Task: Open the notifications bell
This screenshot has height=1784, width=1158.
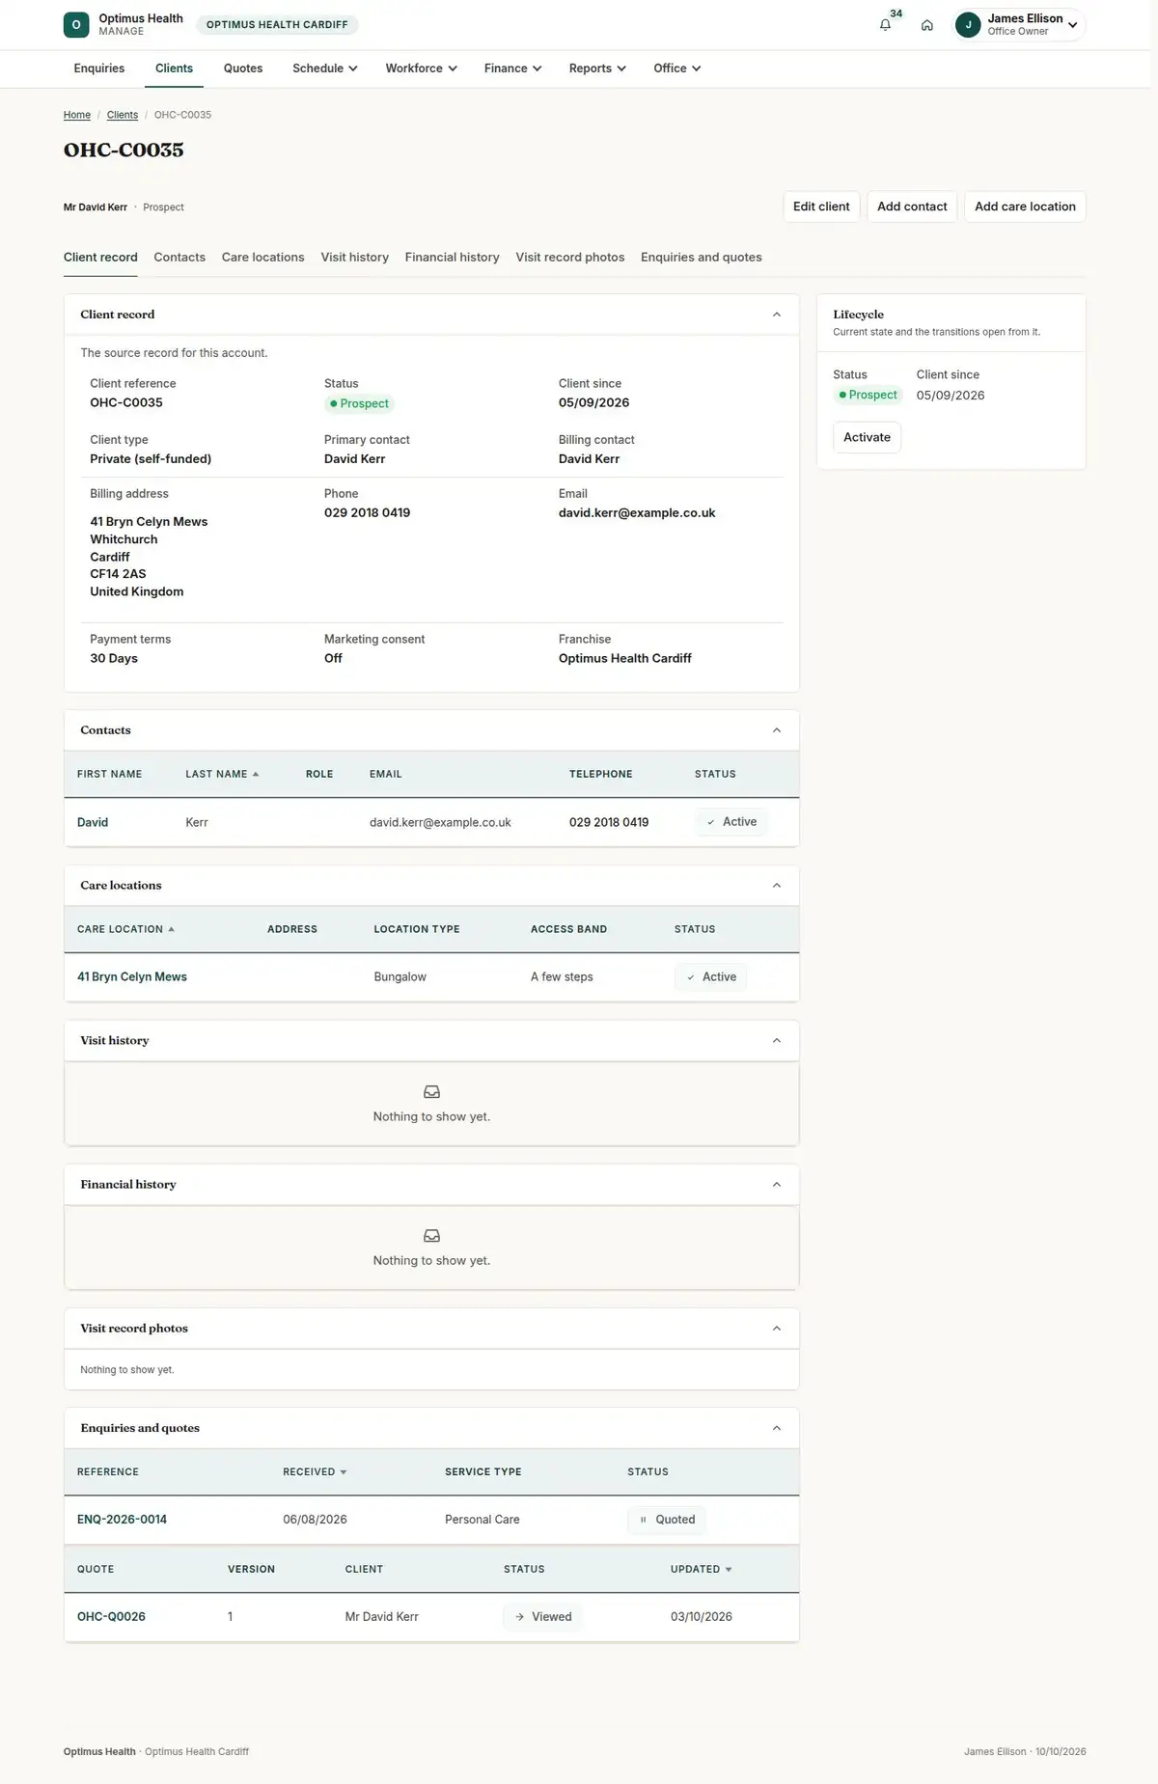Action: tap(885, 25)
